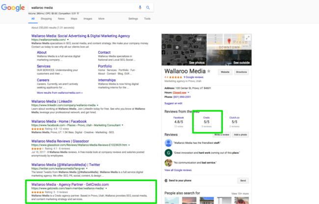The image size is (319, 204).
Task: Open Wallaroo Media Facebook Home result
Action: 59,121
